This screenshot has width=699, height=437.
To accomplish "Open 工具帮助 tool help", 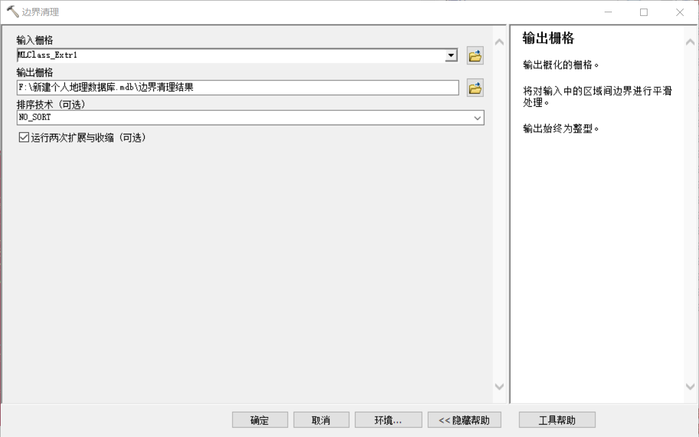I will coord(557,420).
